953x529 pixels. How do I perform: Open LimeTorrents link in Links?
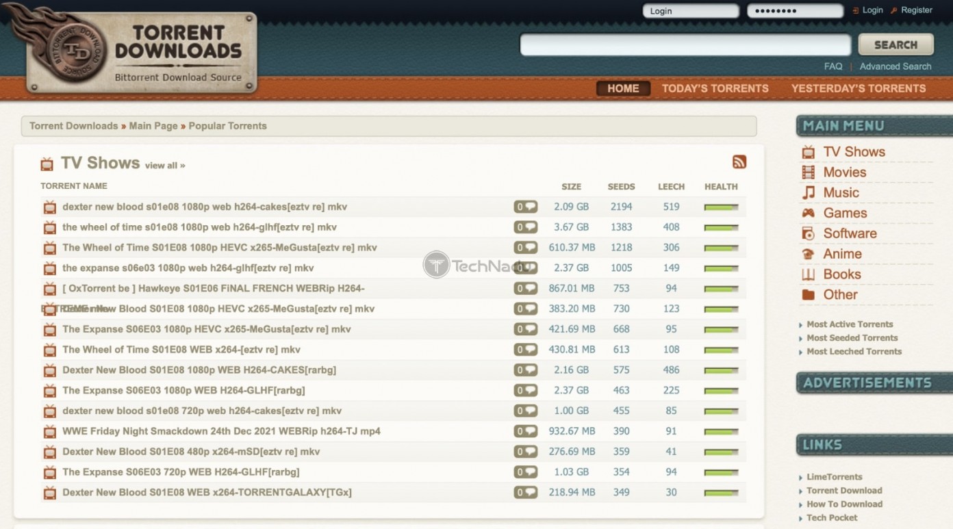click(x=834, y=477)
